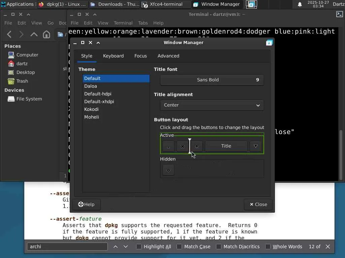
Task: Open the Tabs menu in terminal window
Action: pos(143,23)
